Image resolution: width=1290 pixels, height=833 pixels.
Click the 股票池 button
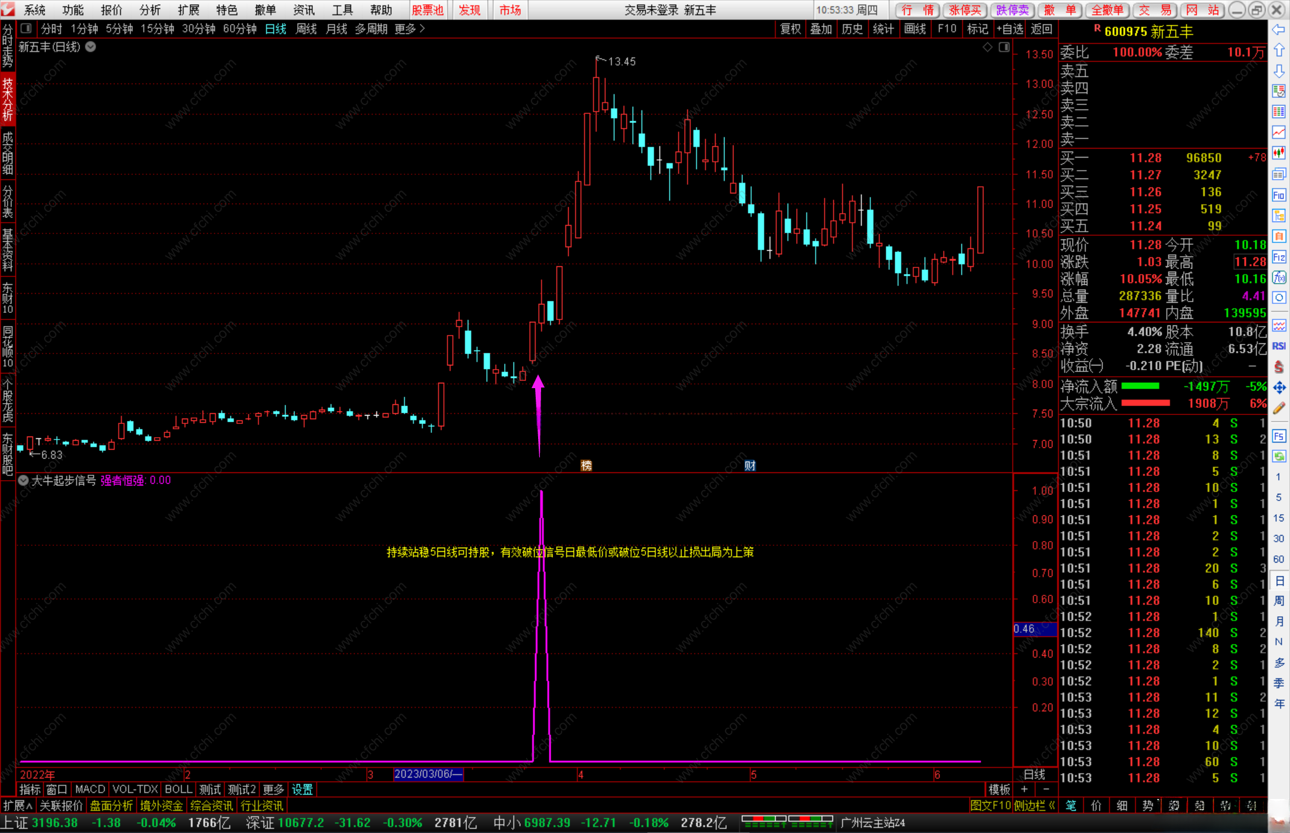[x=428, y=10]
